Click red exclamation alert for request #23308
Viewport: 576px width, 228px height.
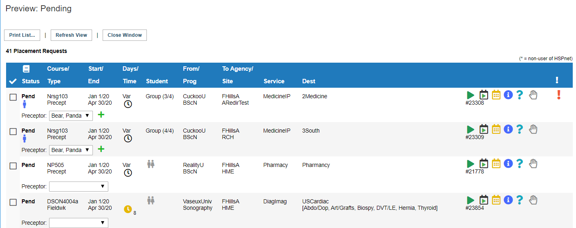559,95
